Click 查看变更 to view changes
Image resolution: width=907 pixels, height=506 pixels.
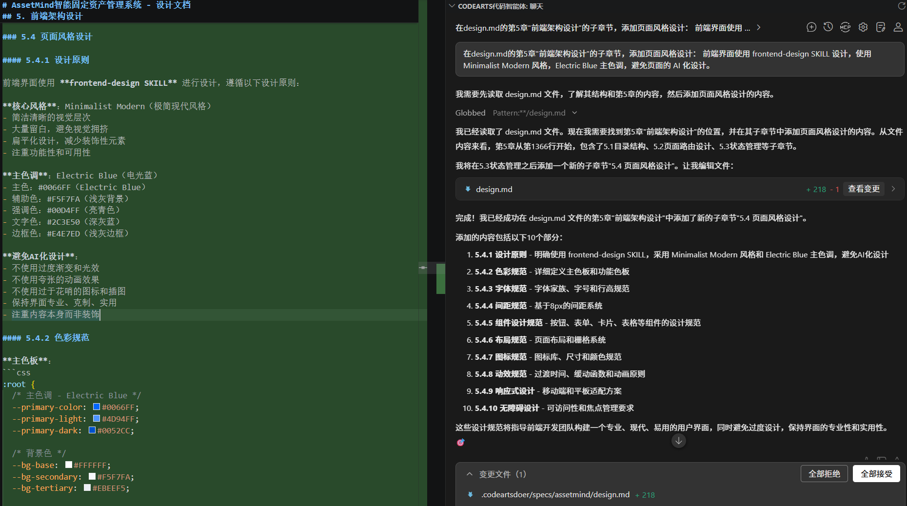(864, 189)
